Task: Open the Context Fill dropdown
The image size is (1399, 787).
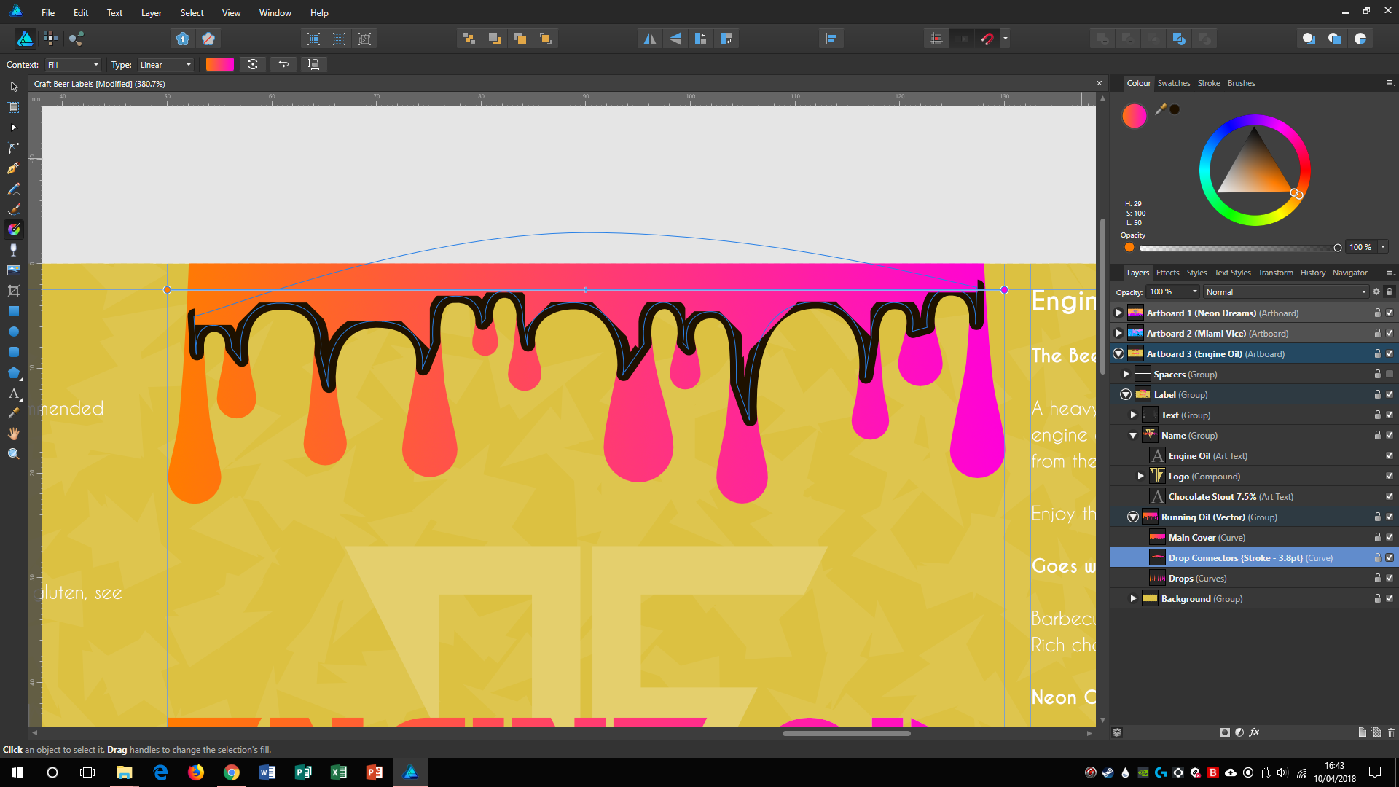Action: click(72, 65)
